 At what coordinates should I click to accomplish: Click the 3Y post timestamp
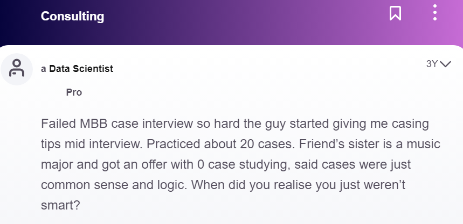pos(432,64)
